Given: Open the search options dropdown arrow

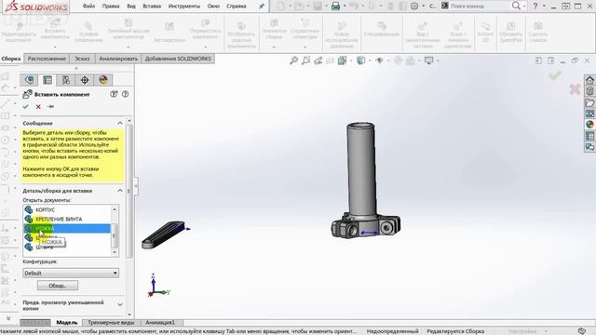Looking at the screenshot, I should (524, 7).
